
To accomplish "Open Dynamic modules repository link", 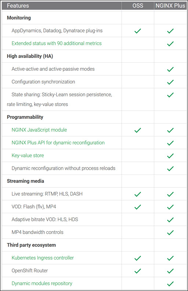I will 42,283.
